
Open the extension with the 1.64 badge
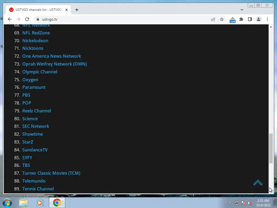pyautogui.click(x=232, y=19)
